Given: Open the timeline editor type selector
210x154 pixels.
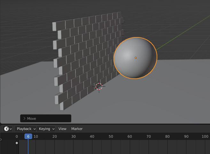Looking at the screenshot, I should [x=8, y=129].
